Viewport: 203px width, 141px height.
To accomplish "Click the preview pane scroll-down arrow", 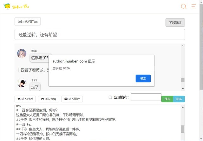I will point(183,89).
